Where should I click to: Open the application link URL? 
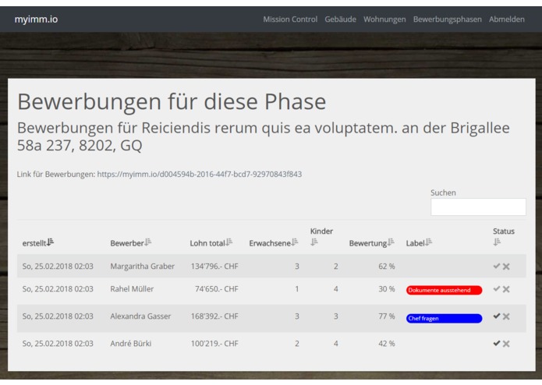(200, 174)
